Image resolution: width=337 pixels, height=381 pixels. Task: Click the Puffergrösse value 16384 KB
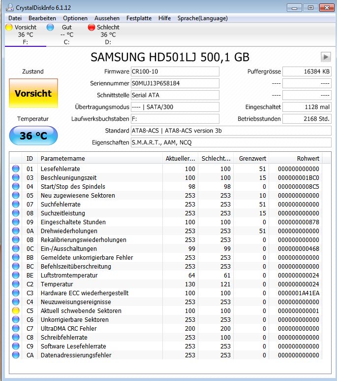tap(307, 71)
